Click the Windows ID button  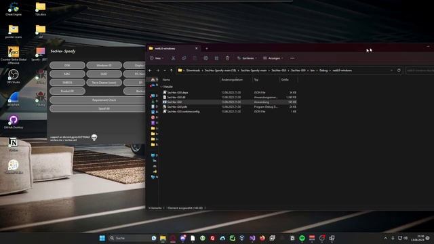[104, 65]
